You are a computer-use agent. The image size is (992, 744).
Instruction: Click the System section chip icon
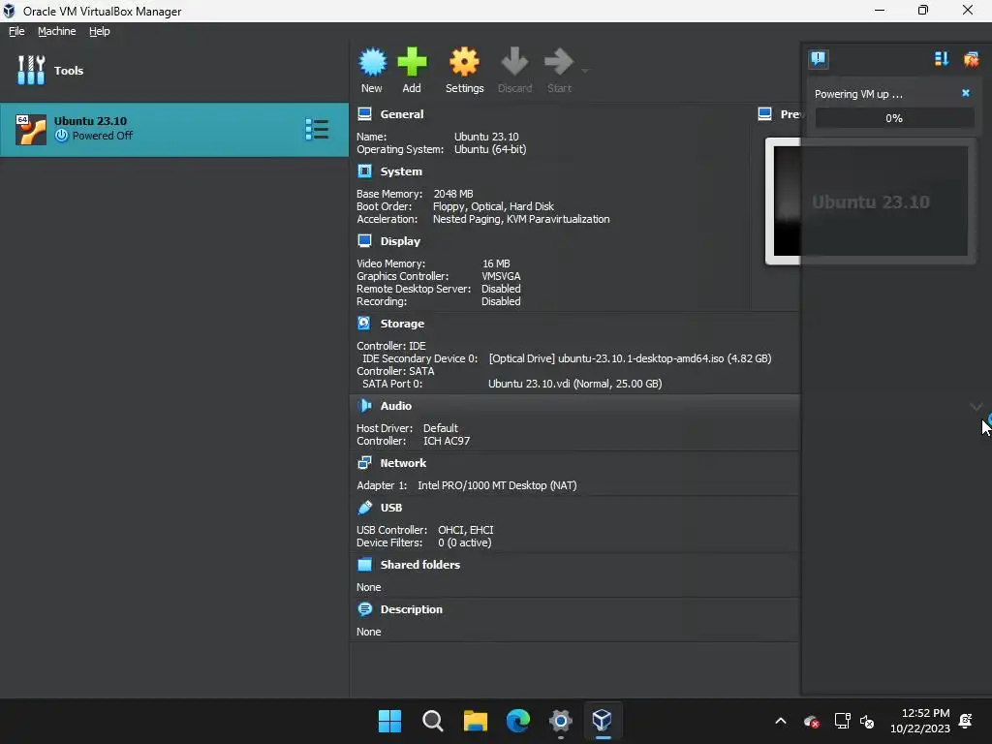click(364, 170)
